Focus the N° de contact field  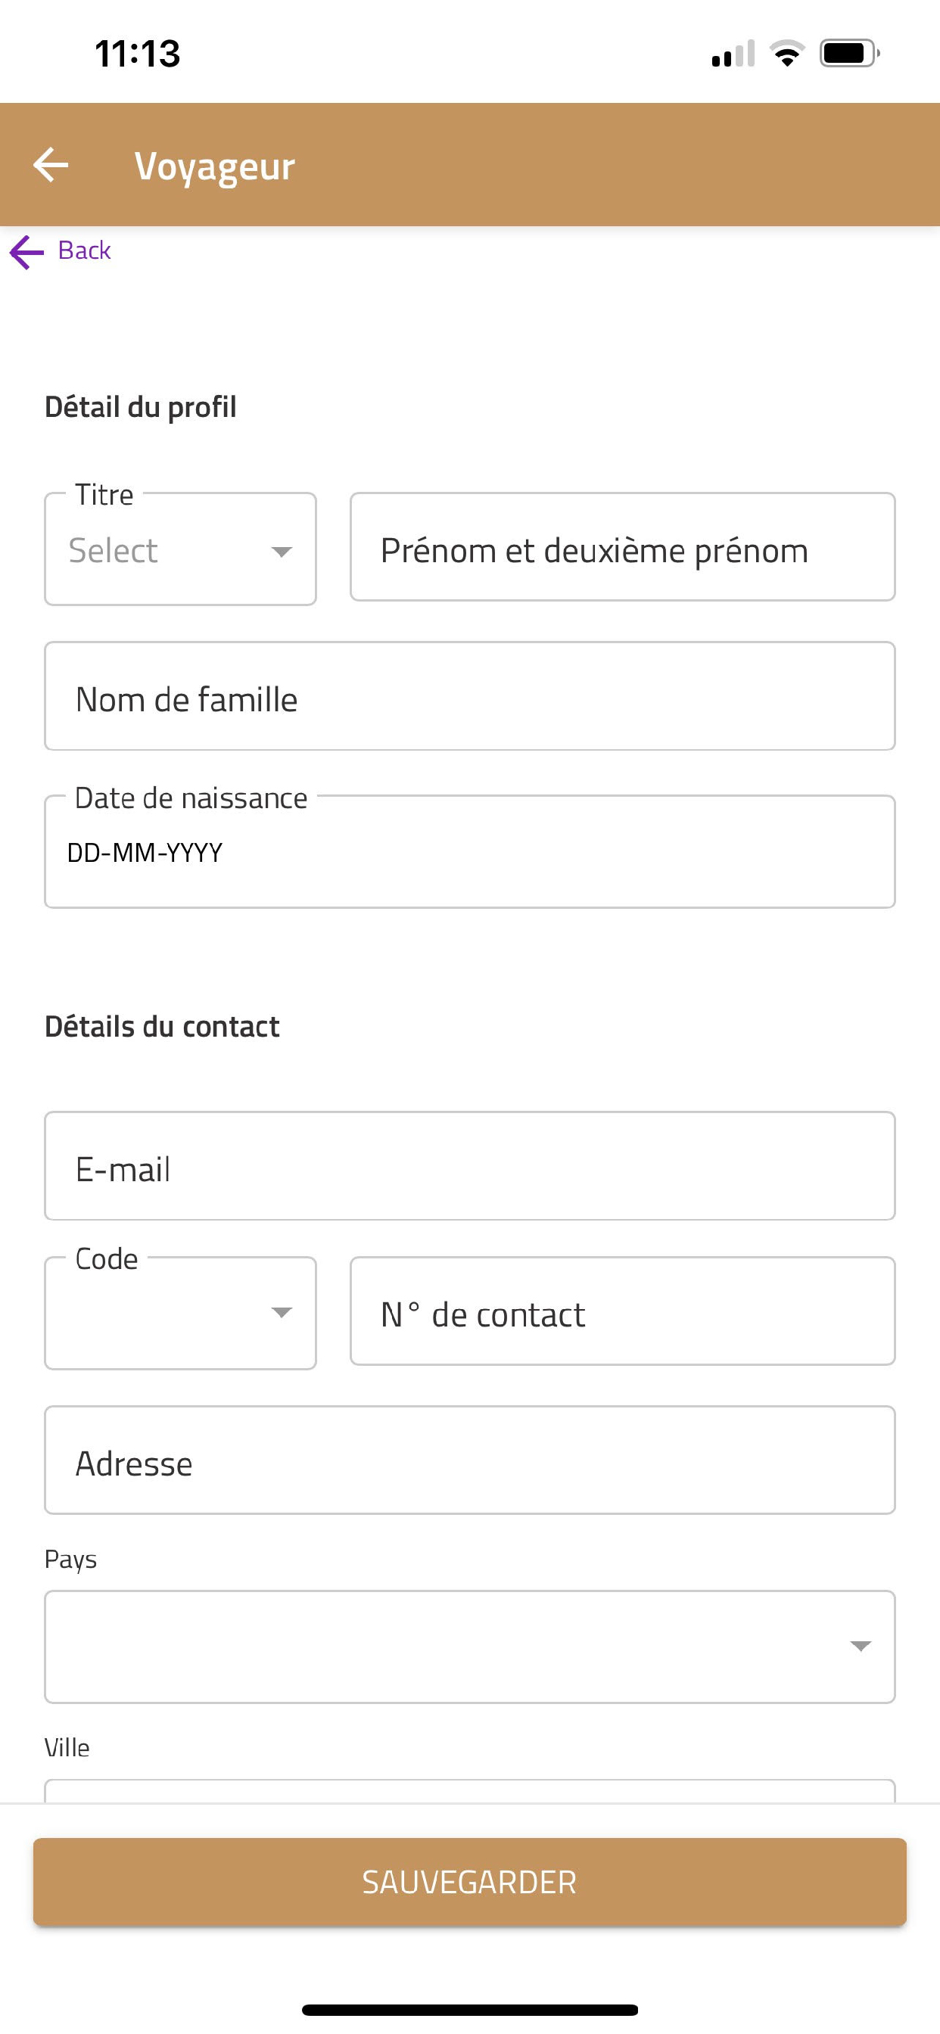pyautogui.click(x=622, y=1311)
